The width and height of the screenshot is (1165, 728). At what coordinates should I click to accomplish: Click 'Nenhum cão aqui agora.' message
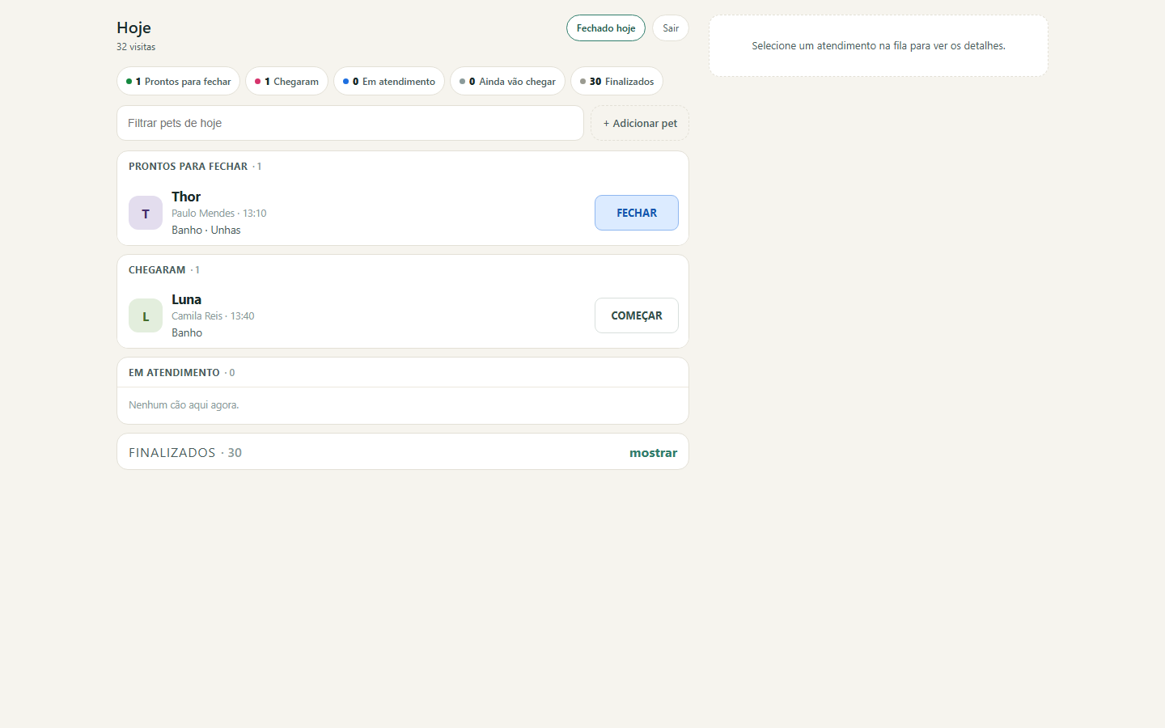[x=184, y=404]
